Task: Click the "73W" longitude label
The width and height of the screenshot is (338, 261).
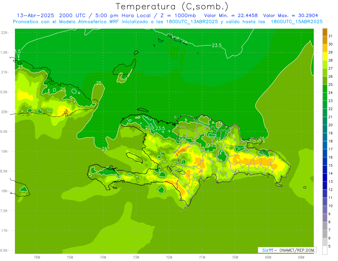Action: click(136, 257)
